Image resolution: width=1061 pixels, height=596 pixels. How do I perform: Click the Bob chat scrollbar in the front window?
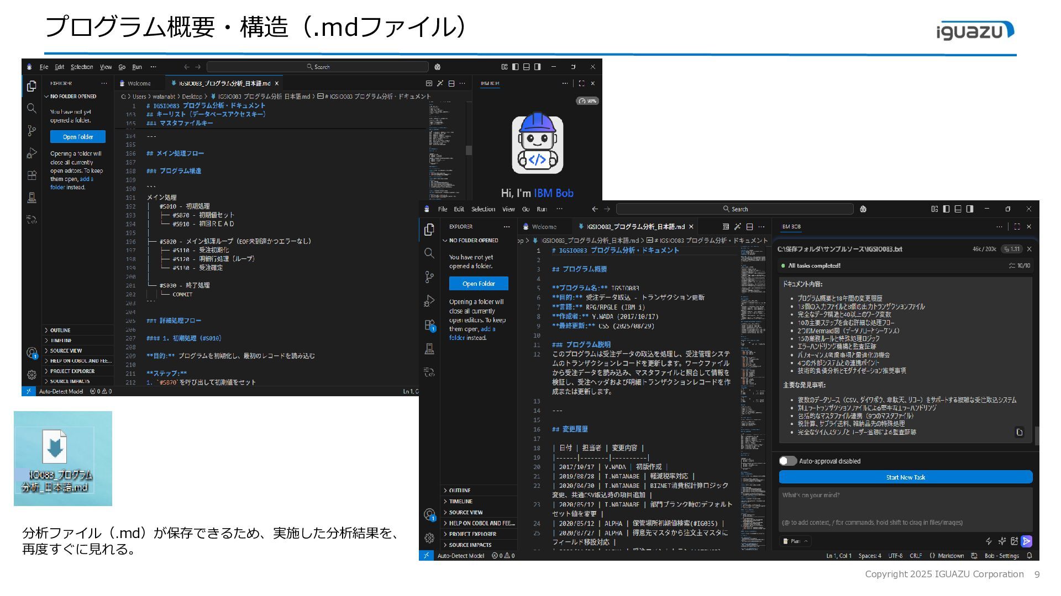point(1037,436)
